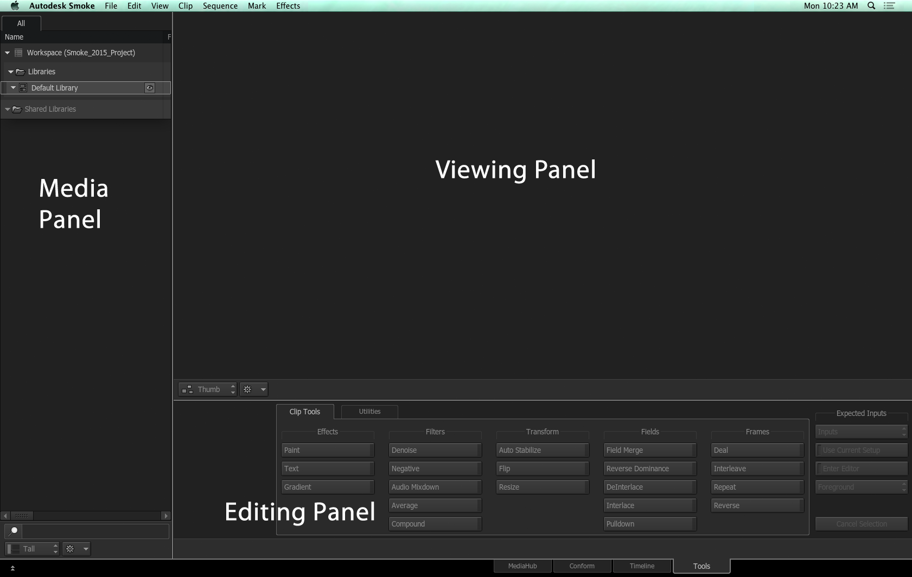This screenshot has height=577, width=912.
Task: Click the media panel scrollbar right arrow
Action: pyautogui.click(x=167, y=516)
